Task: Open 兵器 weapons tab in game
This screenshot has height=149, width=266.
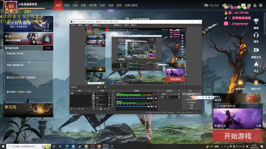Action: click(x=83, y=5)
